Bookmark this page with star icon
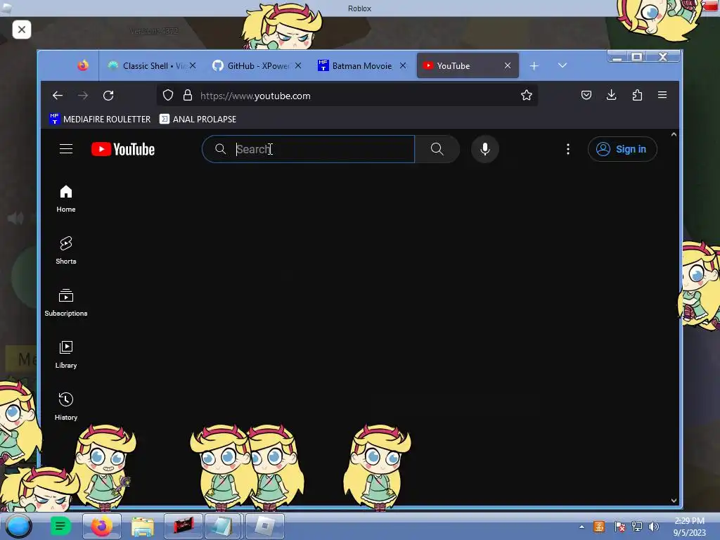Image resolution: width=720 pixels, height=540 pixels. [x=527, y=95]
